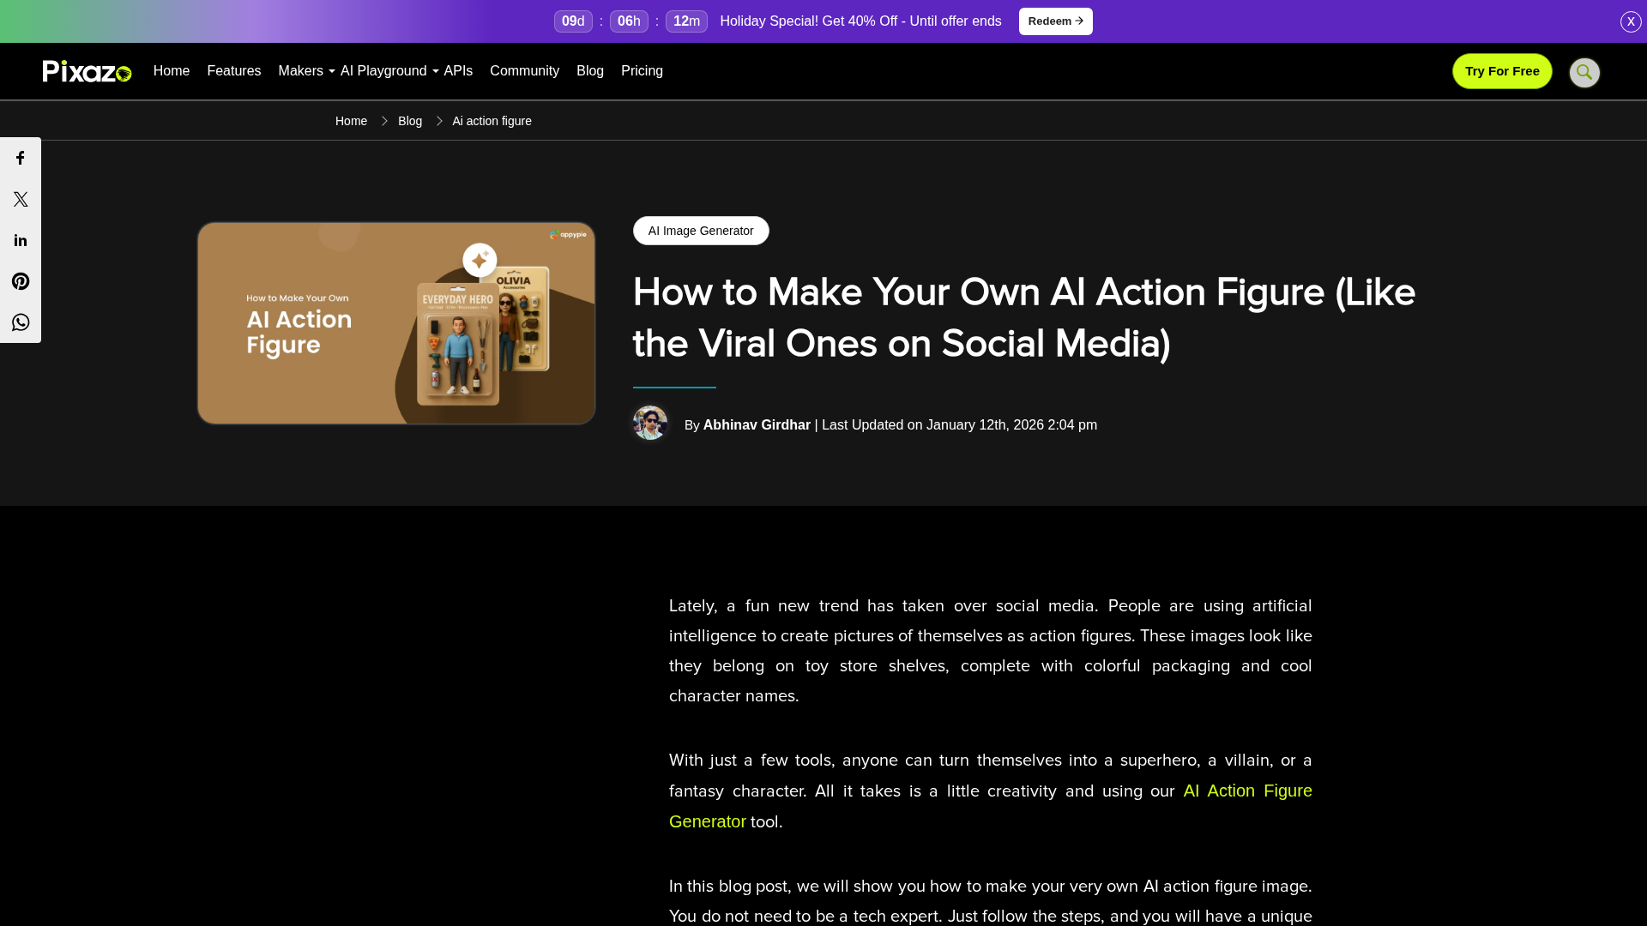Image resolution: width=1647 pixels, height=926 pixels.
Task: Go to the Pricing page
Action: [x=642, y=71]
